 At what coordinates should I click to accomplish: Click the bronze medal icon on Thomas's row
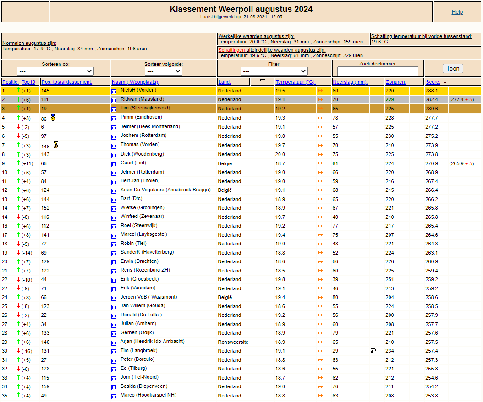(x=55, y=145)
